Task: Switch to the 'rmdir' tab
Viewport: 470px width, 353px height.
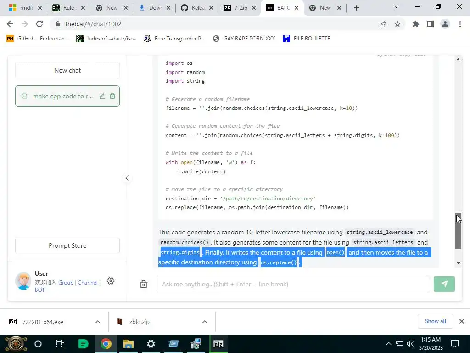Action: pos(26,8)
